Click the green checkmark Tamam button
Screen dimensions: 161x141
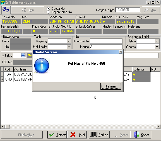click(x=57, y=135)
